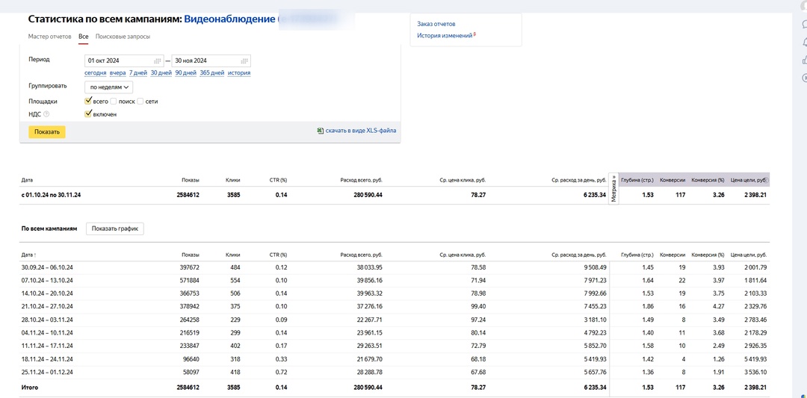Download via 'скачать в виде XLS-файла' link
The height and width of the screenshot is (398, 807).
360,131
